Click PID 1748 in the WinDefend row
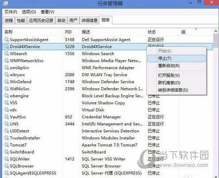Image resolution: width=219 pixels, height=178 pixels. (70, 82)
